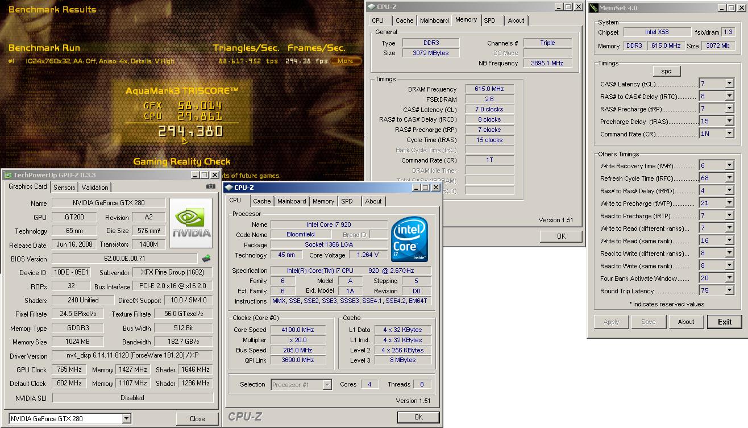The height and width of the screenshot is (428, 748).
Task: Expand Write to Precharge (tWTP) dropdown
Action: [x=729, y=203]
